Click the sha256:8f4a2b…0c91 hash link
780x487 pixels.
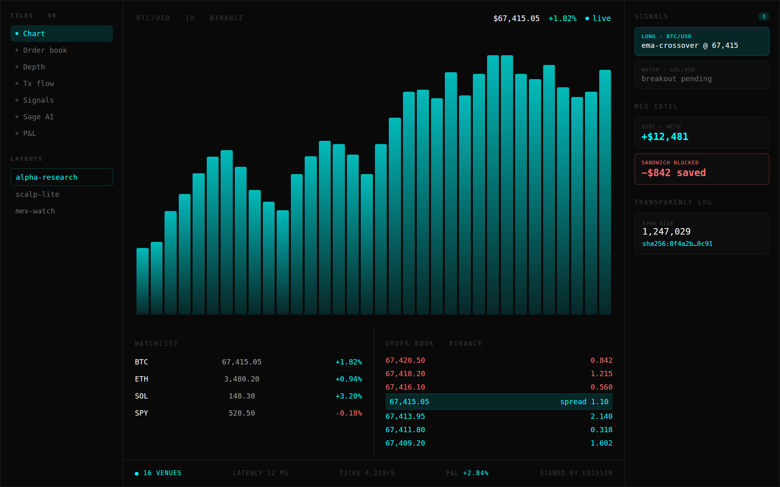tap(677, 244)
